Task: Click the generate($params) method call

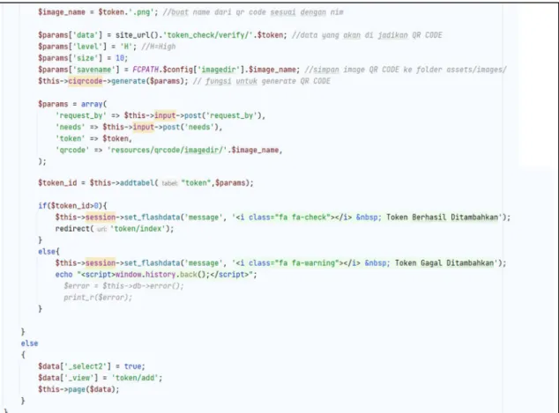Action: 149,81
